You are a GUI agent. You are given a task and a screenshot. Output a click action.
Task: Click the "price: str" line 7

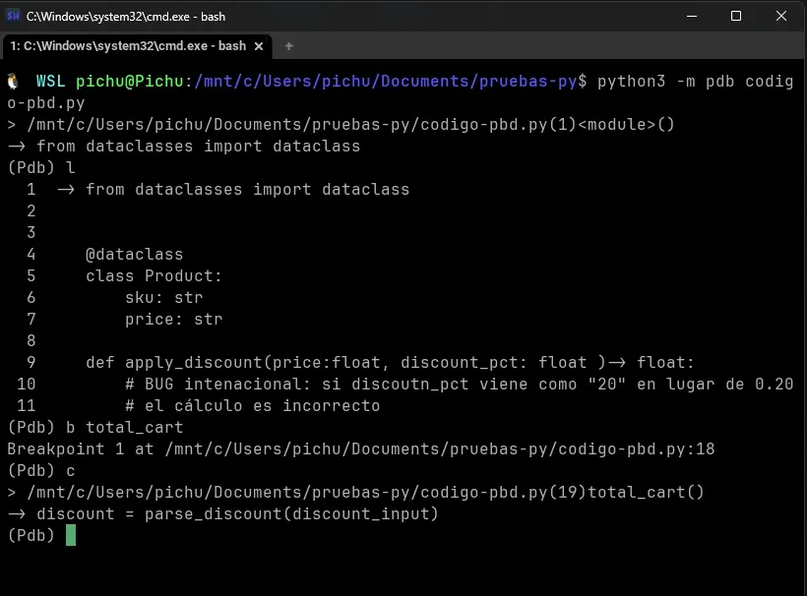click(173, 319)
